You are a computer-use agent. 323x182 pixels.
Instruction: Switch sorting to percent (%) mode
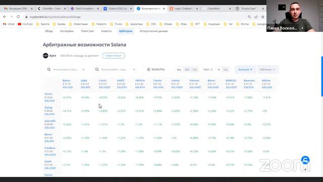point(219,70)
